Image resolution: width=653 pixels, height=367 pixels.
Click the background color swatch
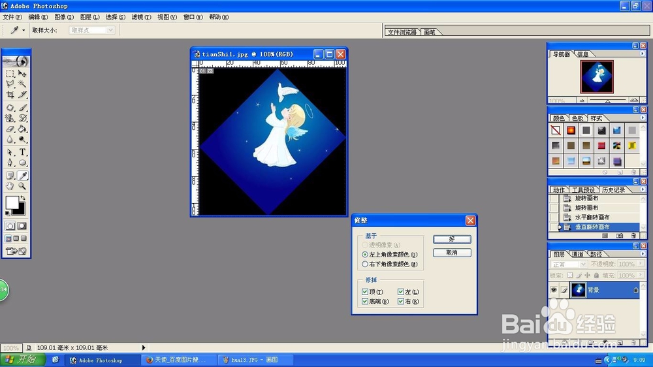click(21, 210)
